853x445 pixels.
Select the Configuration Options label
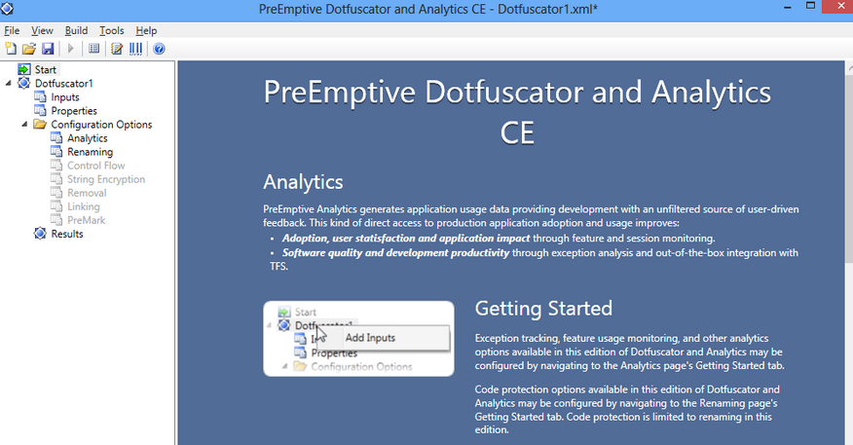point(101,124)
